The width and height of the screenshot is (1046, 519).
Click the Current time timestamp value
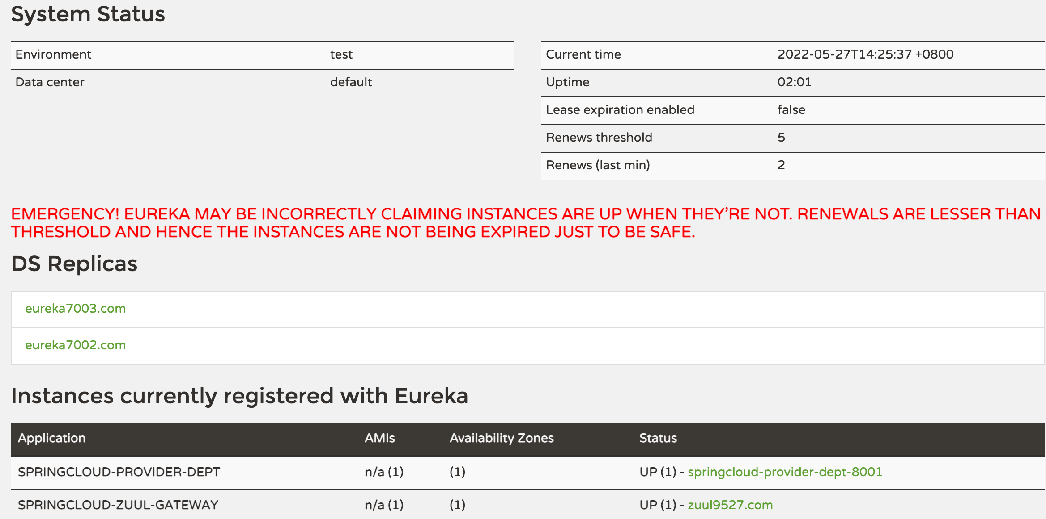tap(865, 54)
